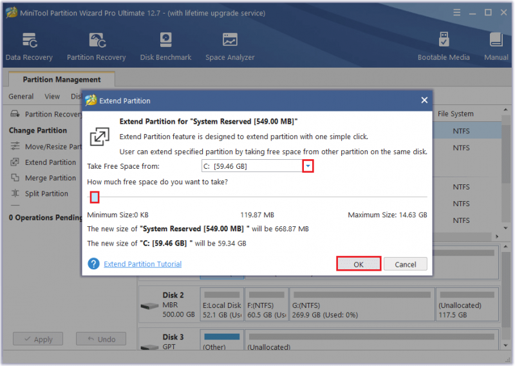Click the free space slider handle

(95, 197)
